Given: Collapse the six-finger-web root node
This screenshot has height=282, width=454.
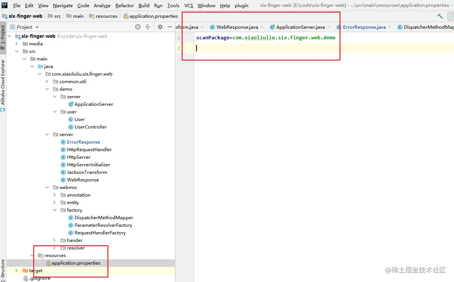Looking at the screenshot, I should 9,36.
